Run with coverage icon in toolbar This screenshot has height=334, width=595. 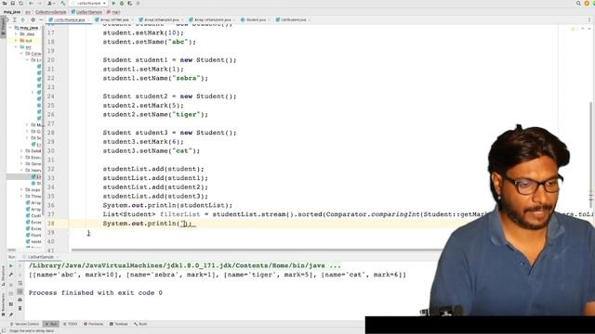tap(130, 3)
